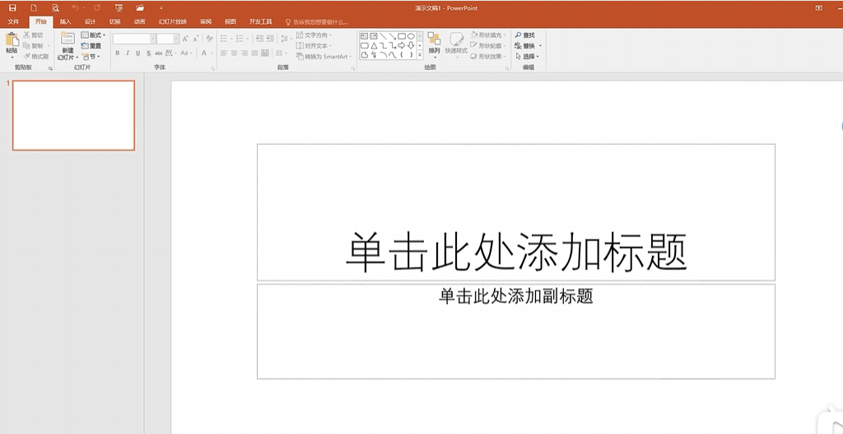Expand the Select (选择) dropdown
The width and height of the screenshot is (843, 434).
click(528, 57)
